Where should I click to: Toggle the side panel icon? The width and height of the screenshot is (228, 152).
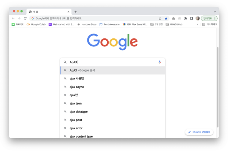pyautogui.click(x=192, y=19)
